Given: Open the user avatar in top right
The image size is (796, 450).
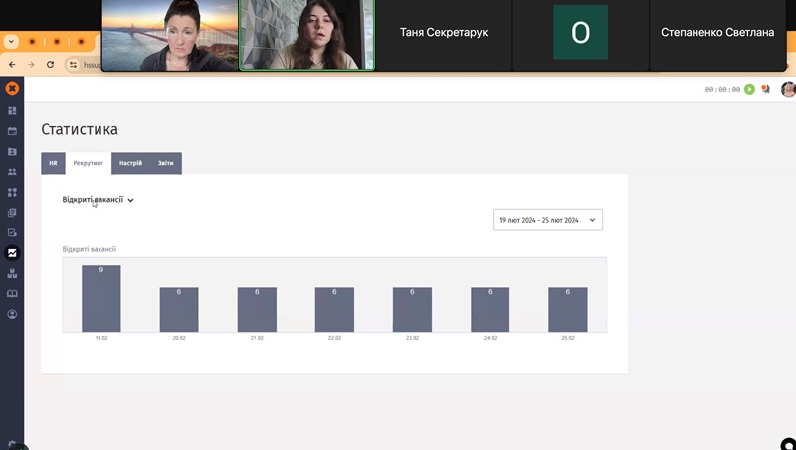Looking at the screenshot, I should click(x=788, y=89).
